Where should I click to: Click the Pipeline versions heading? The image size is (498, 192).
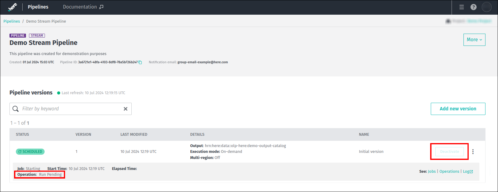[31, 93]
